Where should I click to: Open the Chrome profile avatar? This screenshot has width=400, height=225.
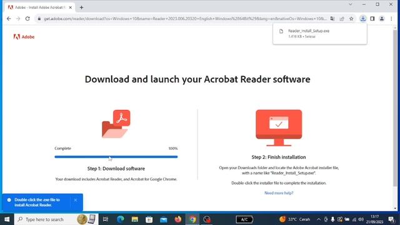[x=382, y=19]
